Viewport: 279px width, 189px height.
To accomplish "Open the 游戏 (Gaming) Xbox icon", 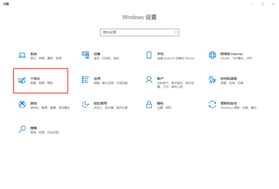I will tap(22, 104).
